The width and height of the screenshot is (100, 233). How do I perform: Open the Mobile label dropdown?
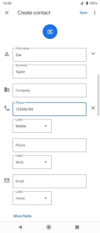pyautogui.click(x=32, y=126)
